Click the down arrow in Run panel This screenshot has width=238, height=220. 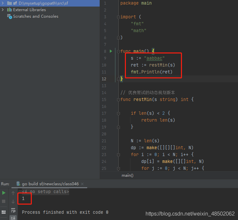coord(13,201)
